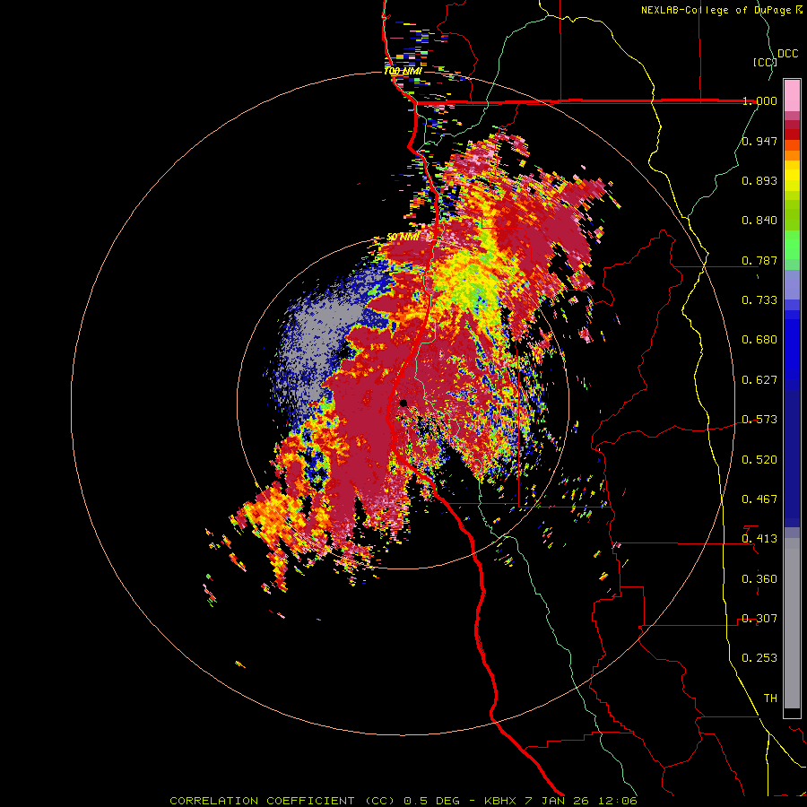Pick the orange swatch in the color scale
This screenshot has height=807, width=807.
point(792,155)
